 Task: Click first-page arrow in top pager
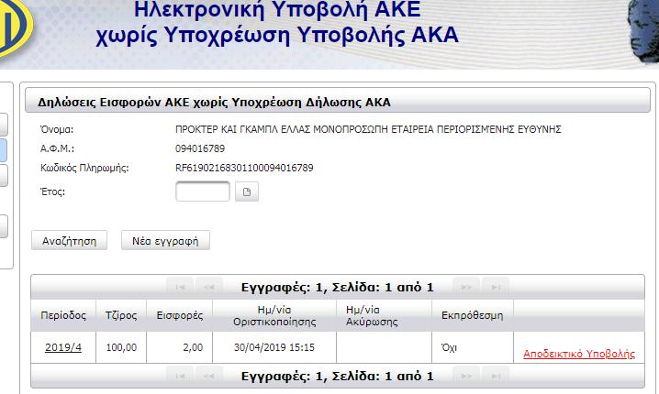(180, 287)
